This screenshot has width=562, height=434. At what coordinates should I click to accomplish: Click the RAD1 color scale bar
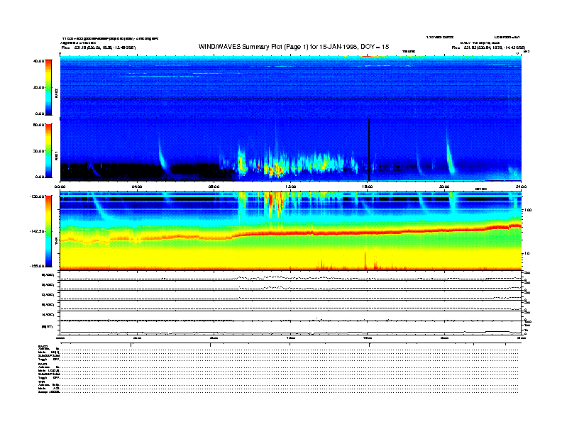coord(48,151)
